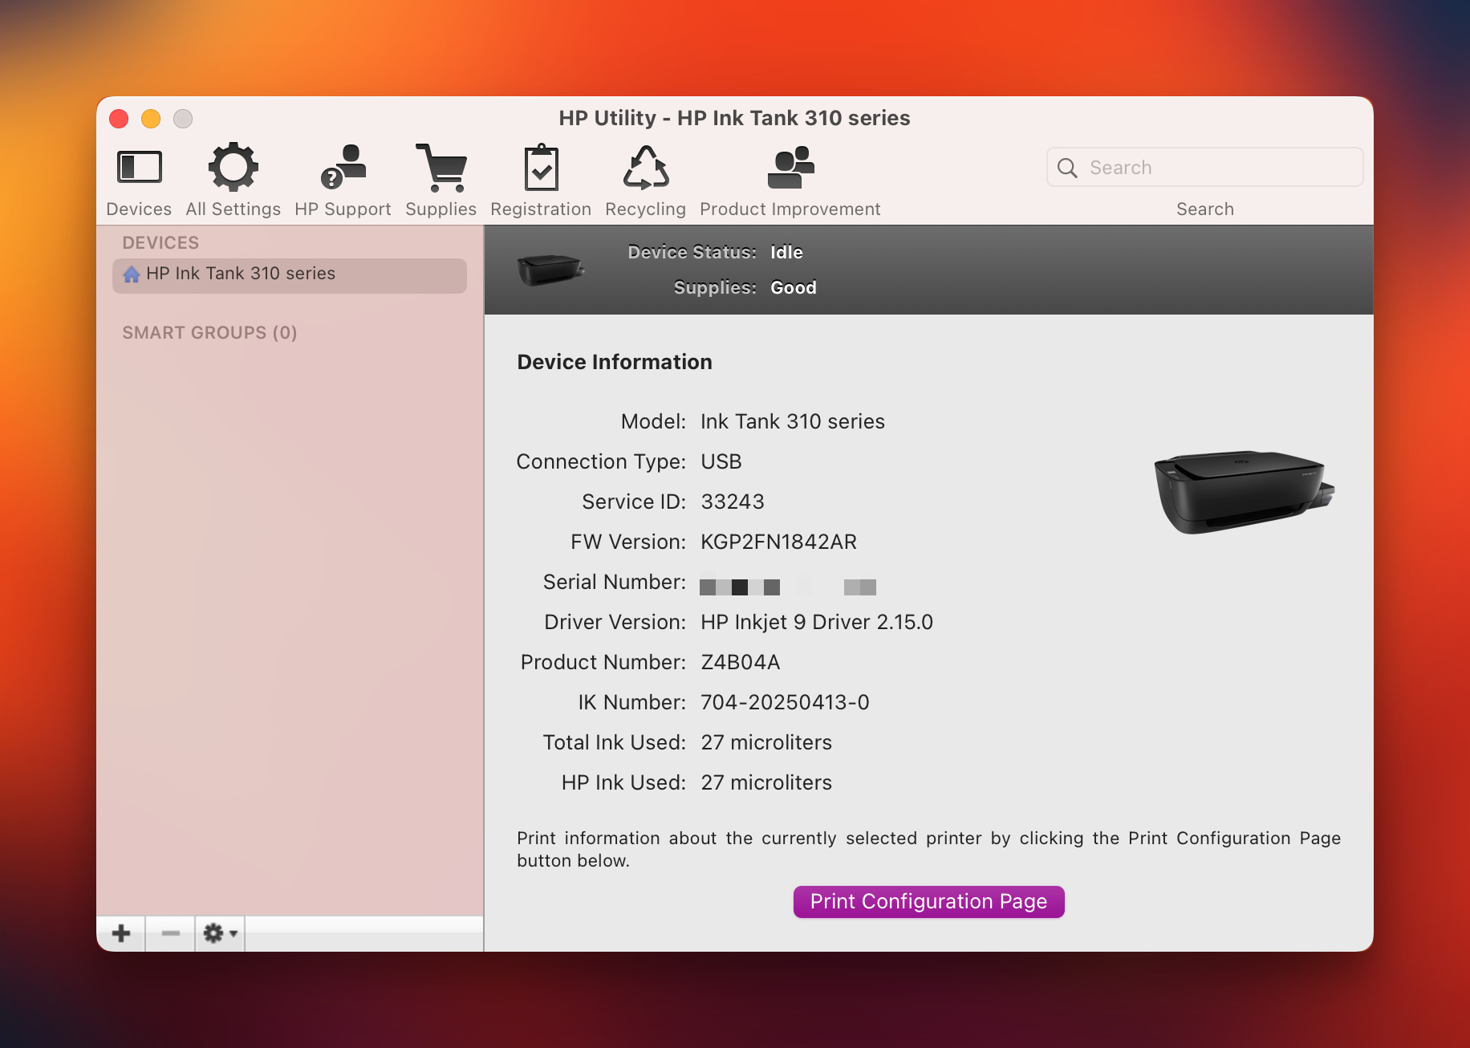The width and height of the screenshot is (1470, 1048).
Task: Click the Print Configuration Page button
Action: 928,901
